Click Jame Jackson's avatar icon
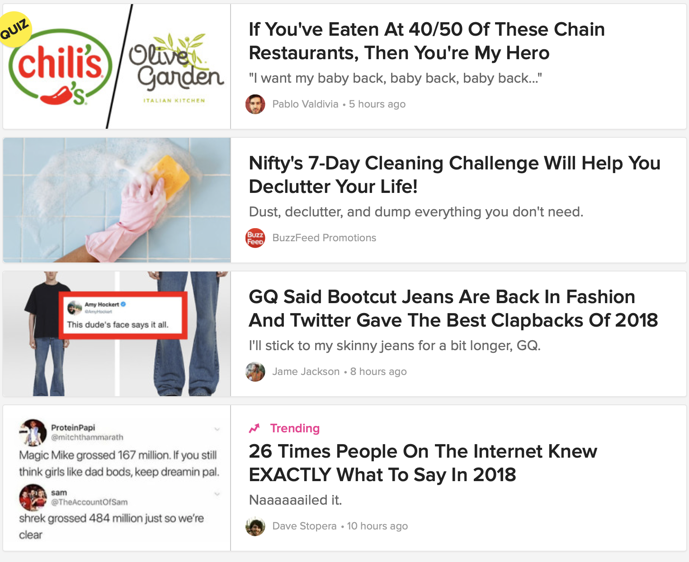The height and width of the screenshot is (562, 689). coord(255,372)
